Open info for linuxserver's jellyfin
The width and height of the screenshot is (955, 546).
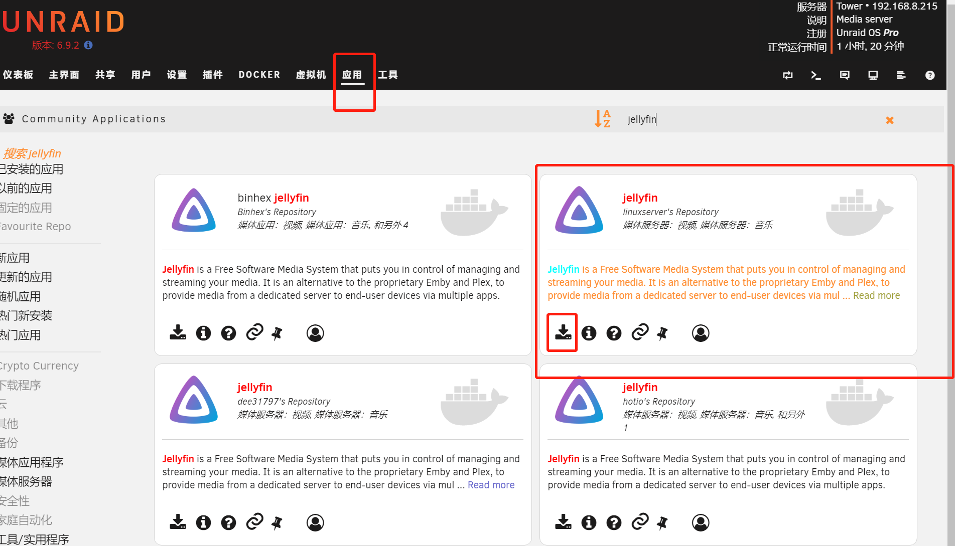[x=589, y=333]
